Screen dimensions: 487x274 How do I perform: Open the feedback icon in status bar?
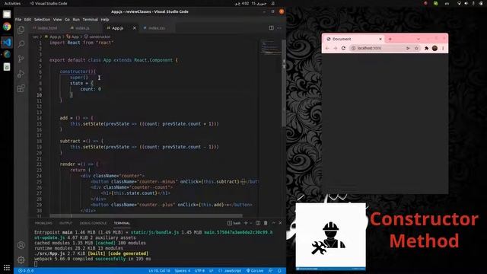tap(271, 271)
